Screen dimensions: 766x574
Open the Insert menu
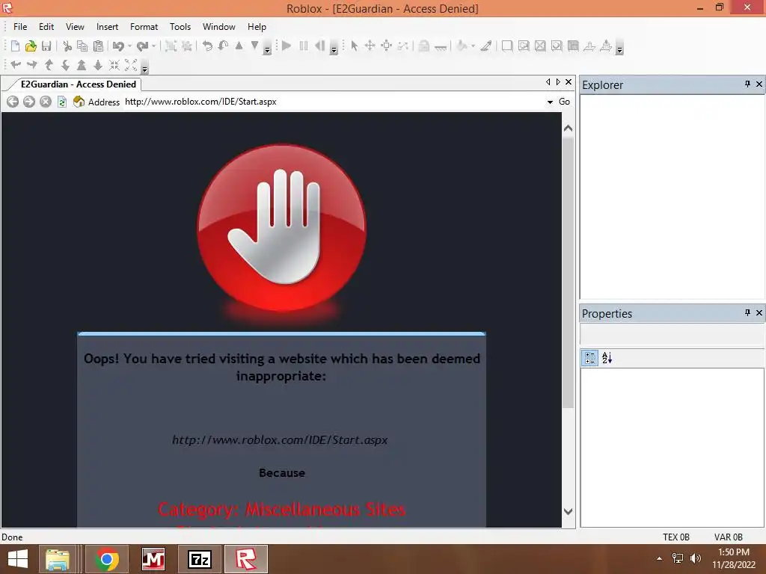107,27
